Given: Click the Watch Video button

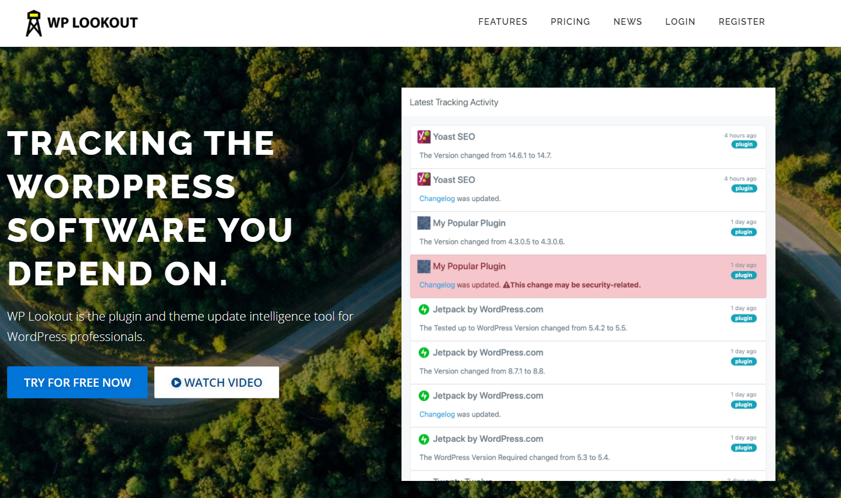Looking at the screenshot, I should point(216,382).
